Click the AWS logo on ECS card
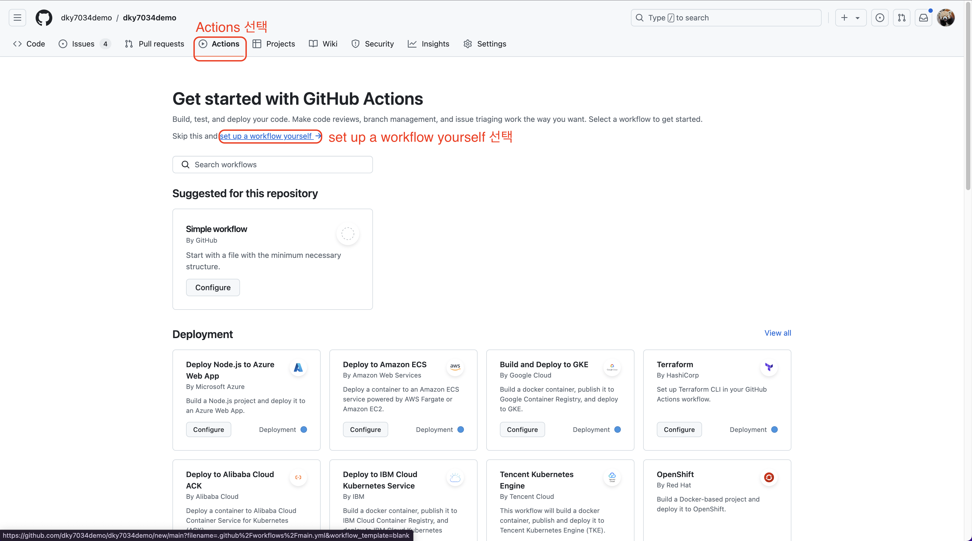Viewport: 972px width, 541px height. pyautogui.click(x=455, y=367)
